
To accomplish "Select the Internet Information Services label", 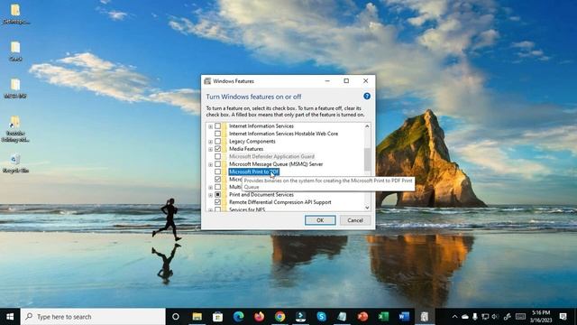I will click(x=261, y=126).
